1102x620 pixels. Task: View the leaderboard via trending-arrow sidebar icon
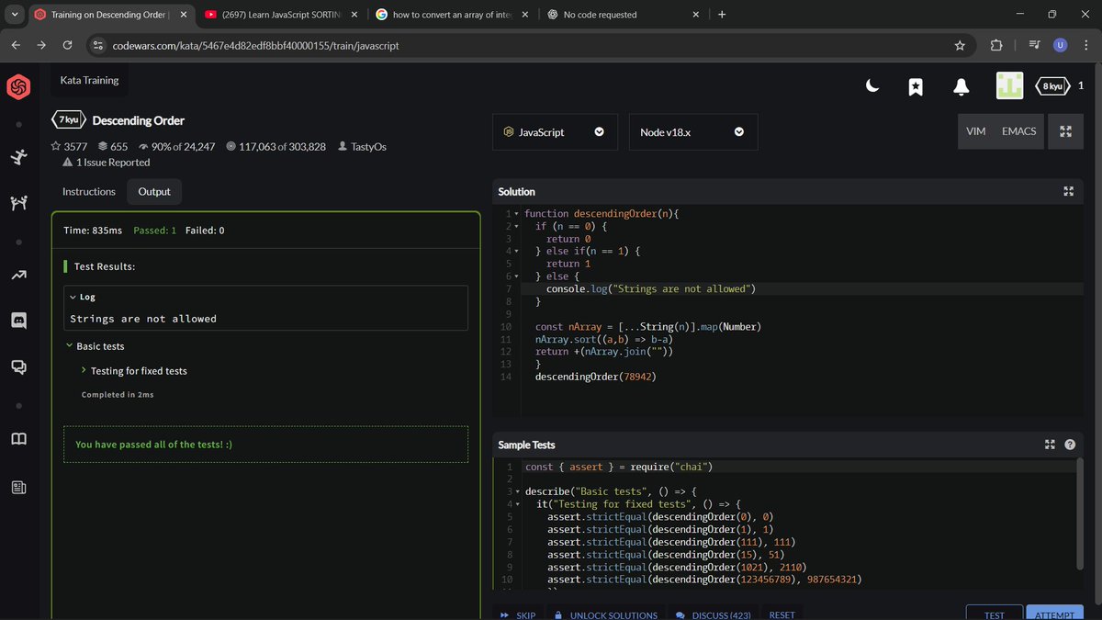[18, 275]
